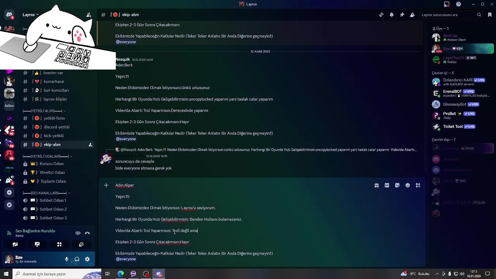Image resolution: width=496 pixels, height=279 pixels.
Task: Collapse YETKİLİ ALIM category
Action: (44, 111)
